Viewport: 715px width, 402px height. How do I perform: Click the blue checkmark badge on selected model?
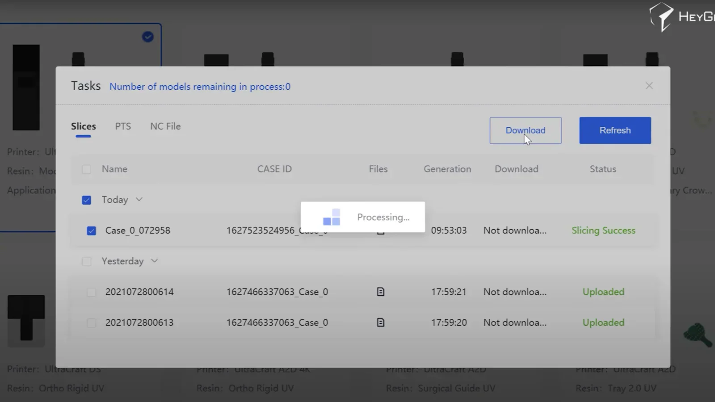148,37
